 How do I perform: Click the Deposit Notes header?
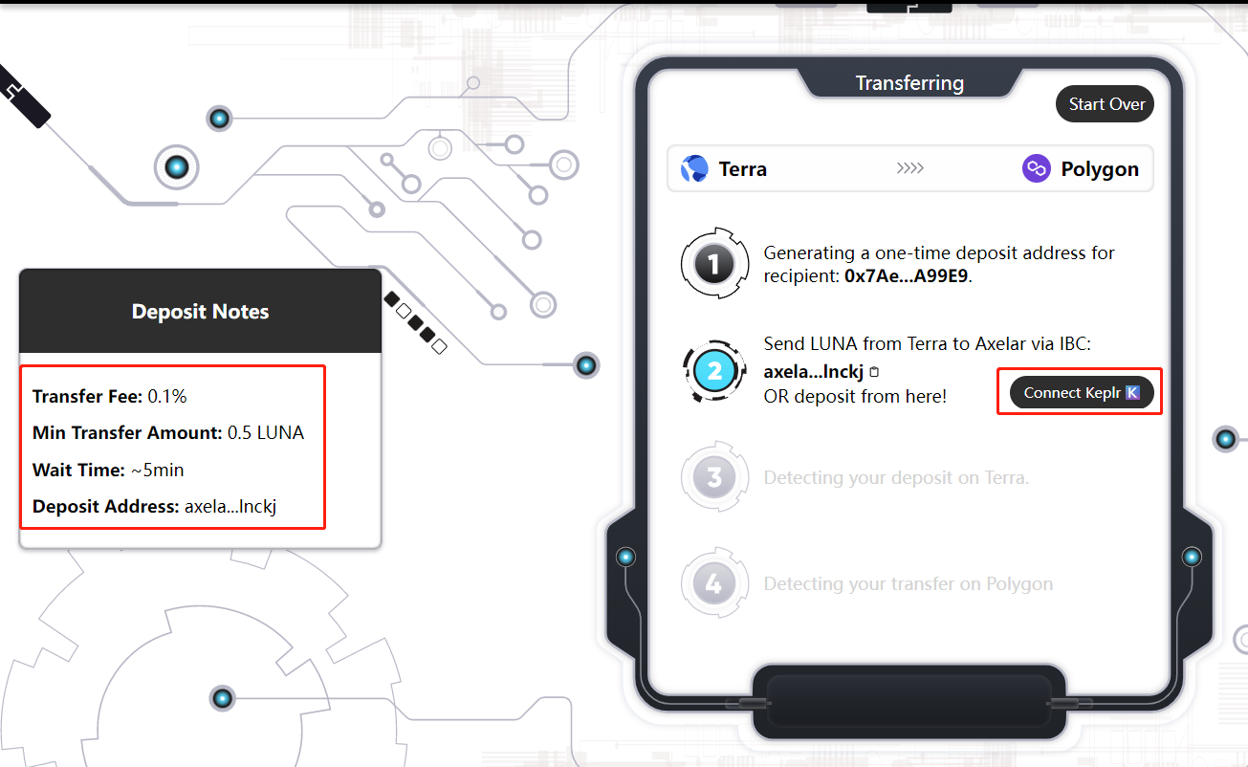pos(200,311)
